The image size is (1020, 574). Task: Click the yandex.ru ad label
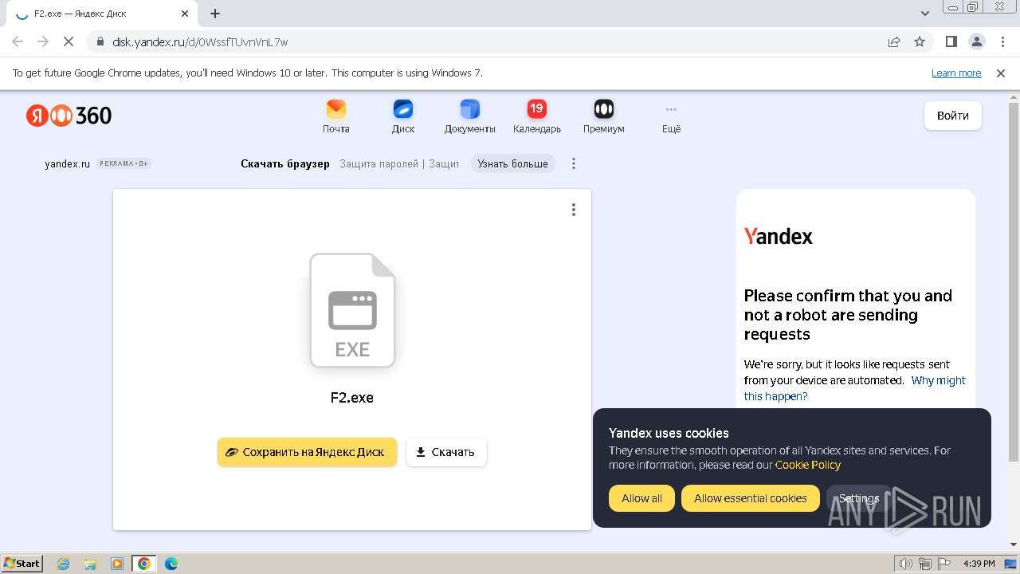(x=67, y=163)
